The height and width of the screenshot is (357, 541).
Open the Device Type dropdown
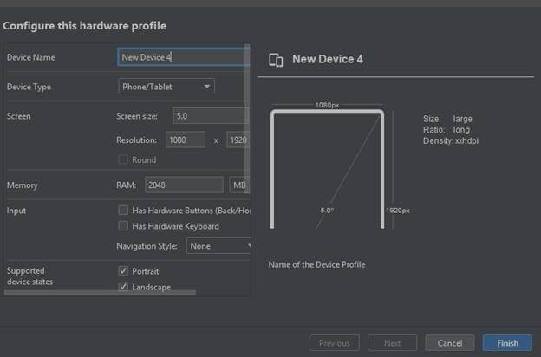[x=166, y=87]
